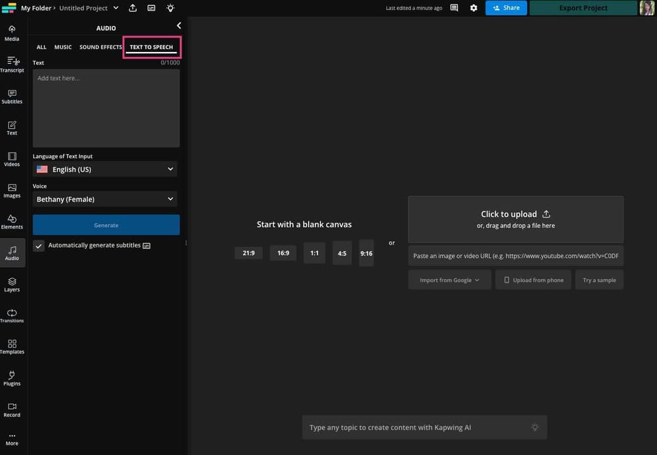Change the Voice from Bethany (Female)
The height and width of the screenshot is (455, 657).
click(105, 199)
